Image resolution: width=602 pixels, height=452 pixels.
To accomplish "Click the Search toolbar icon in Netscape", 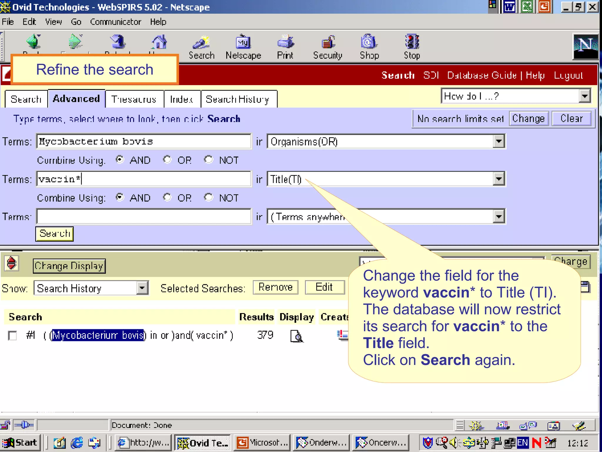I will point(201,47).
